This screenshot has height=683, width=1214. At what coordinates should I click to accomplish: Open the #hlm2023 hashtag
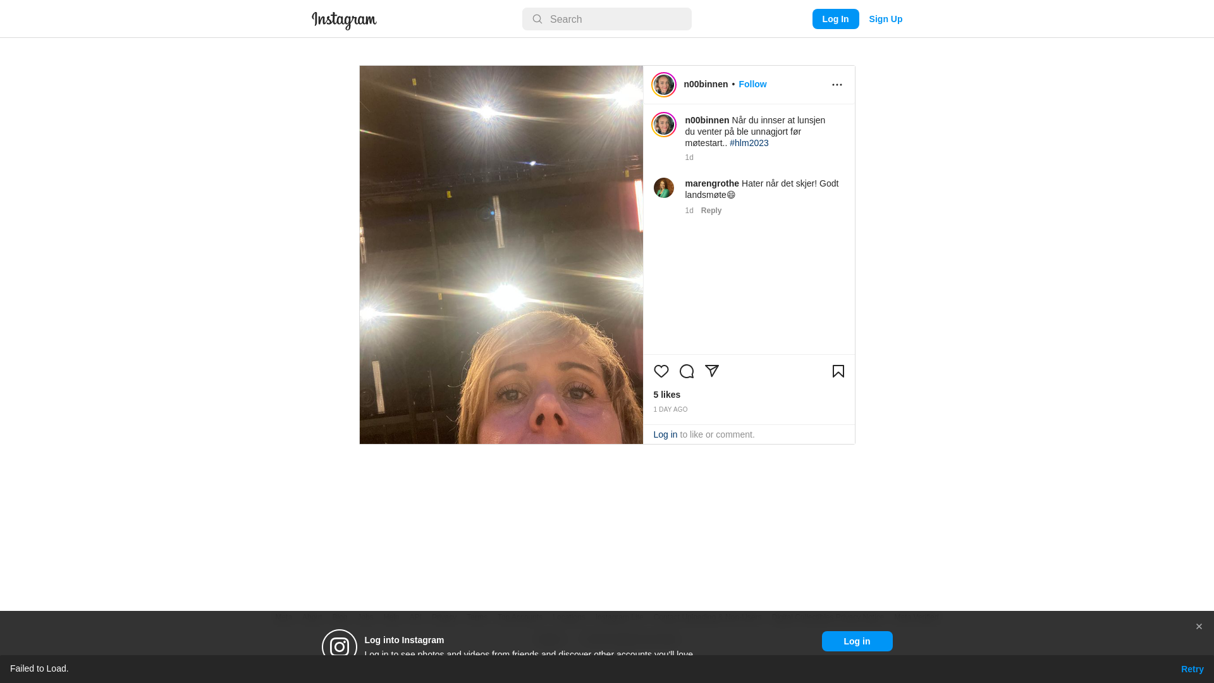[x=749, y=143]
